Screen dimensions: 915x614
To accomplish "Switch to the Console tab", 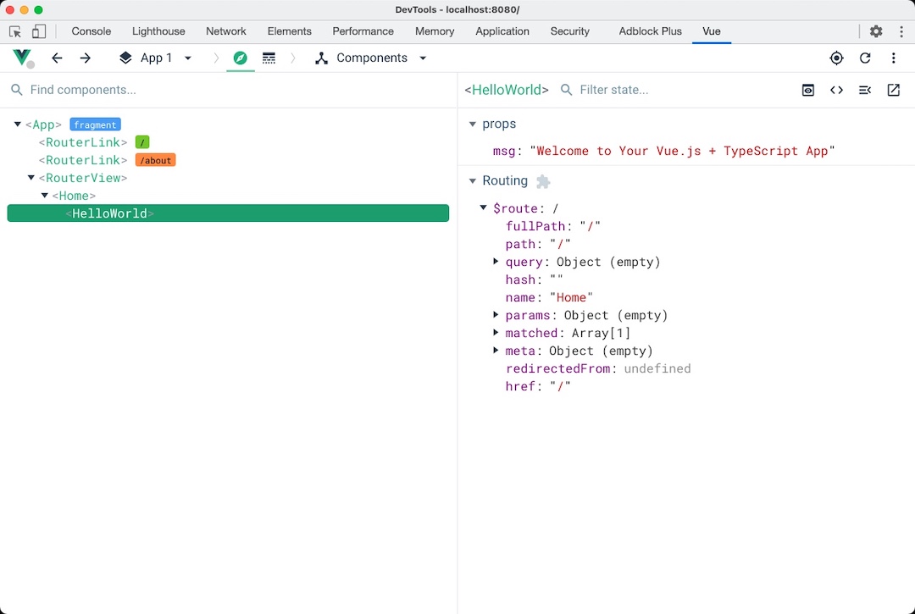I will pyautogui.click(x=91, y=31).
